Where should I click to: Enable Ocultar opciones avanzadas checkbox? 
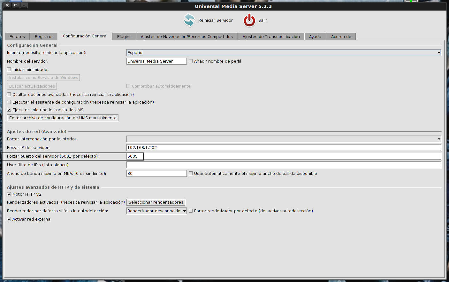[x=9, y=94]
